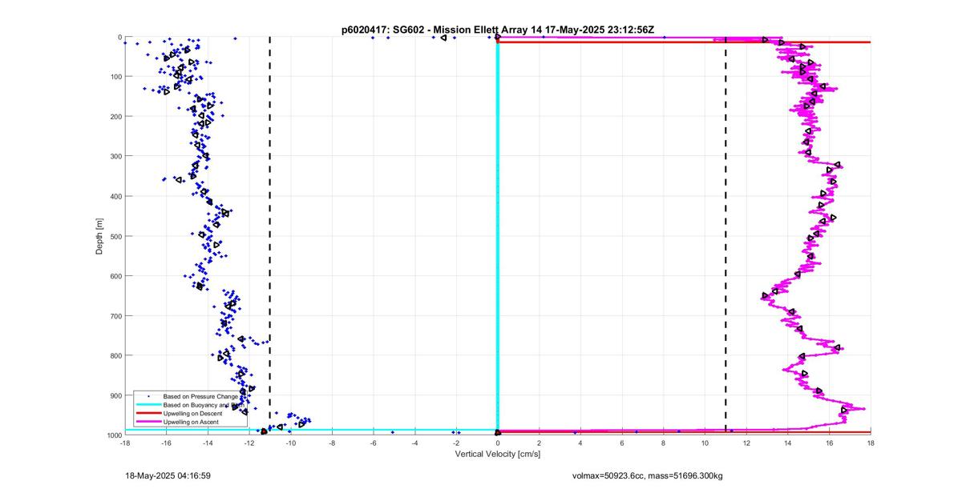Click the depth axis tick label '200'
Image resolution: width=962 pixels, height=489 pixels.
click(115, 117)
